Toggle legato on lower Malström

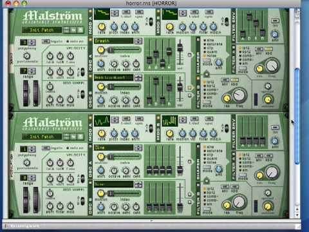coord(46,148)
